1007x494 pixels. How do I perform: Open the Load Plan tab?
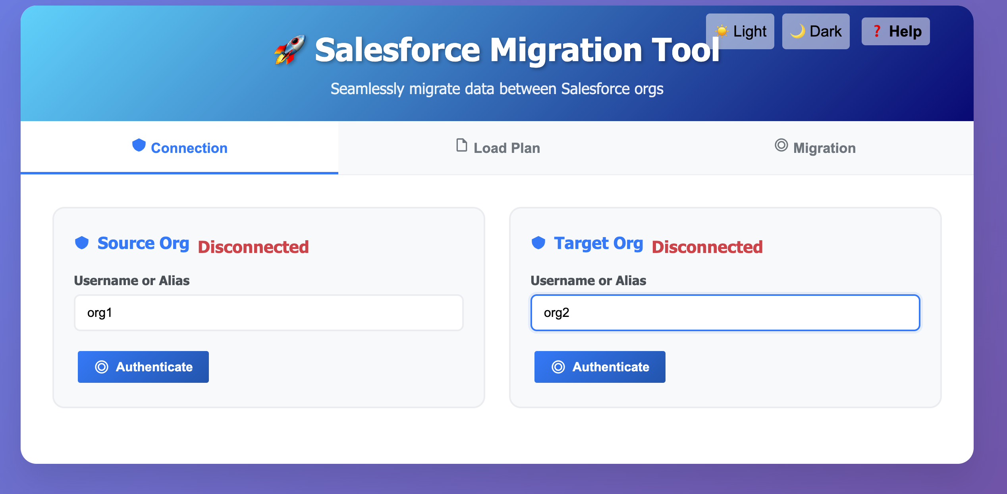point(497,148)
